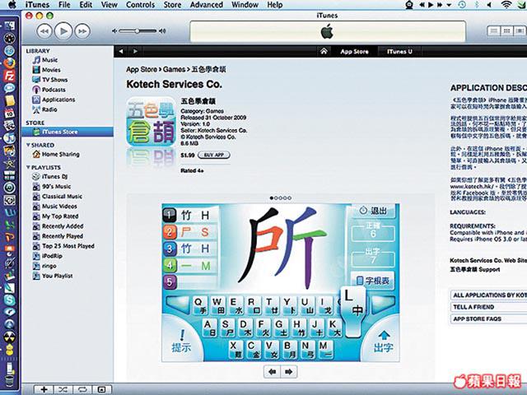Screen dimensions: 527x395
Task: Toggle the artwork viewer button
Action: pyautogui.click(x=102, y=389)
